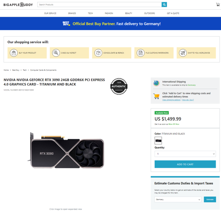Click the Search Products input field
The width and height of the screenshot is (221, 213).
click(x=100, y=4)
